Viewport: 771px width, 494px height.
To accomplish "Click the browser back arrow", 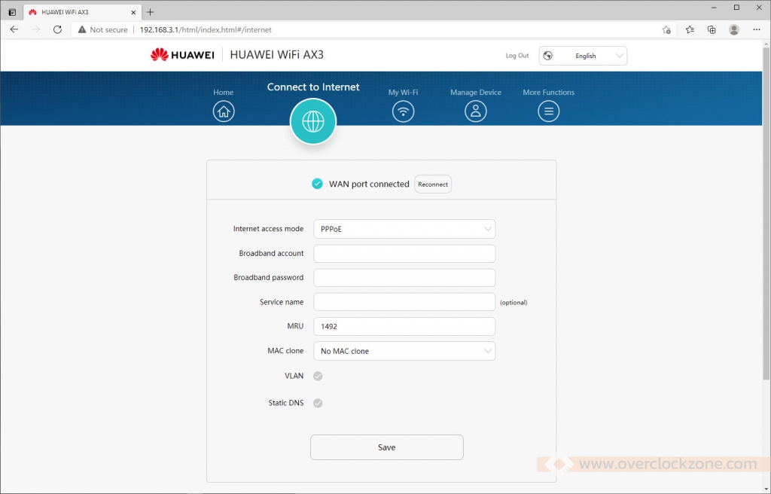I will (x=14, y=29).
